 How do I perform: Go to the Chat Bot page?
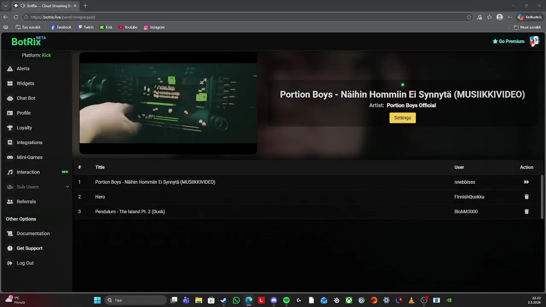pos(26,98)
